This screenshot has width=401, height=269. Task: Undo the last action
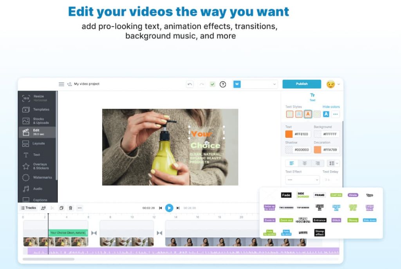coord(190,84)
